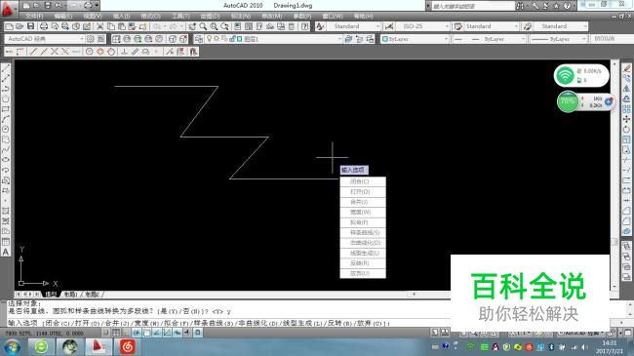Toggle Snap mode in status bar

click(105, 333)
